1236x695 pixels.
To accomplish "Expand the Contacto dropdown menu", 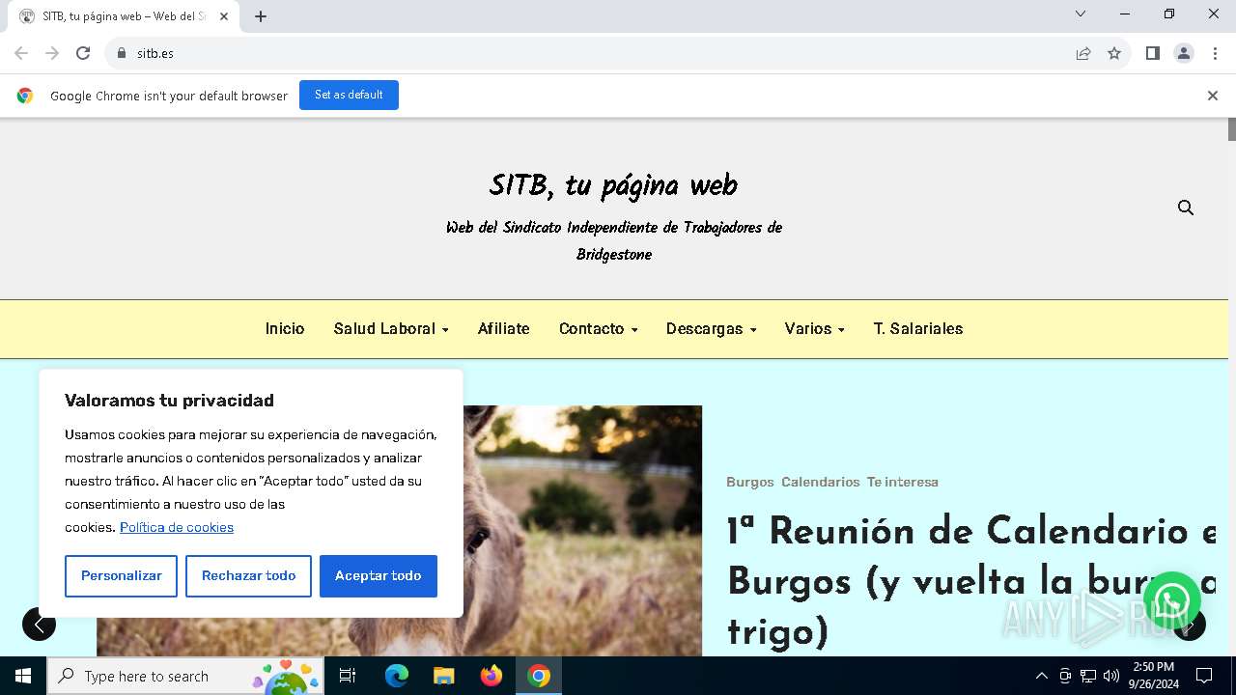I will (x=598, y=328).
